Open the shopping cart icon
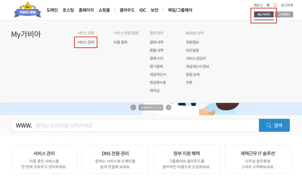Viewport: 302px width, 182px height. [x=275, y=5]
